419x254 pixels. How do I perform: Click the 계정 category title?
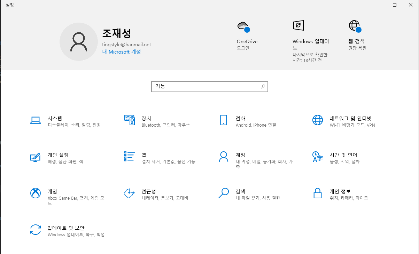click(240, 155)
